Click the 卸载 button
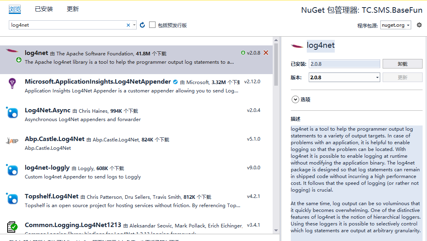 403,64
